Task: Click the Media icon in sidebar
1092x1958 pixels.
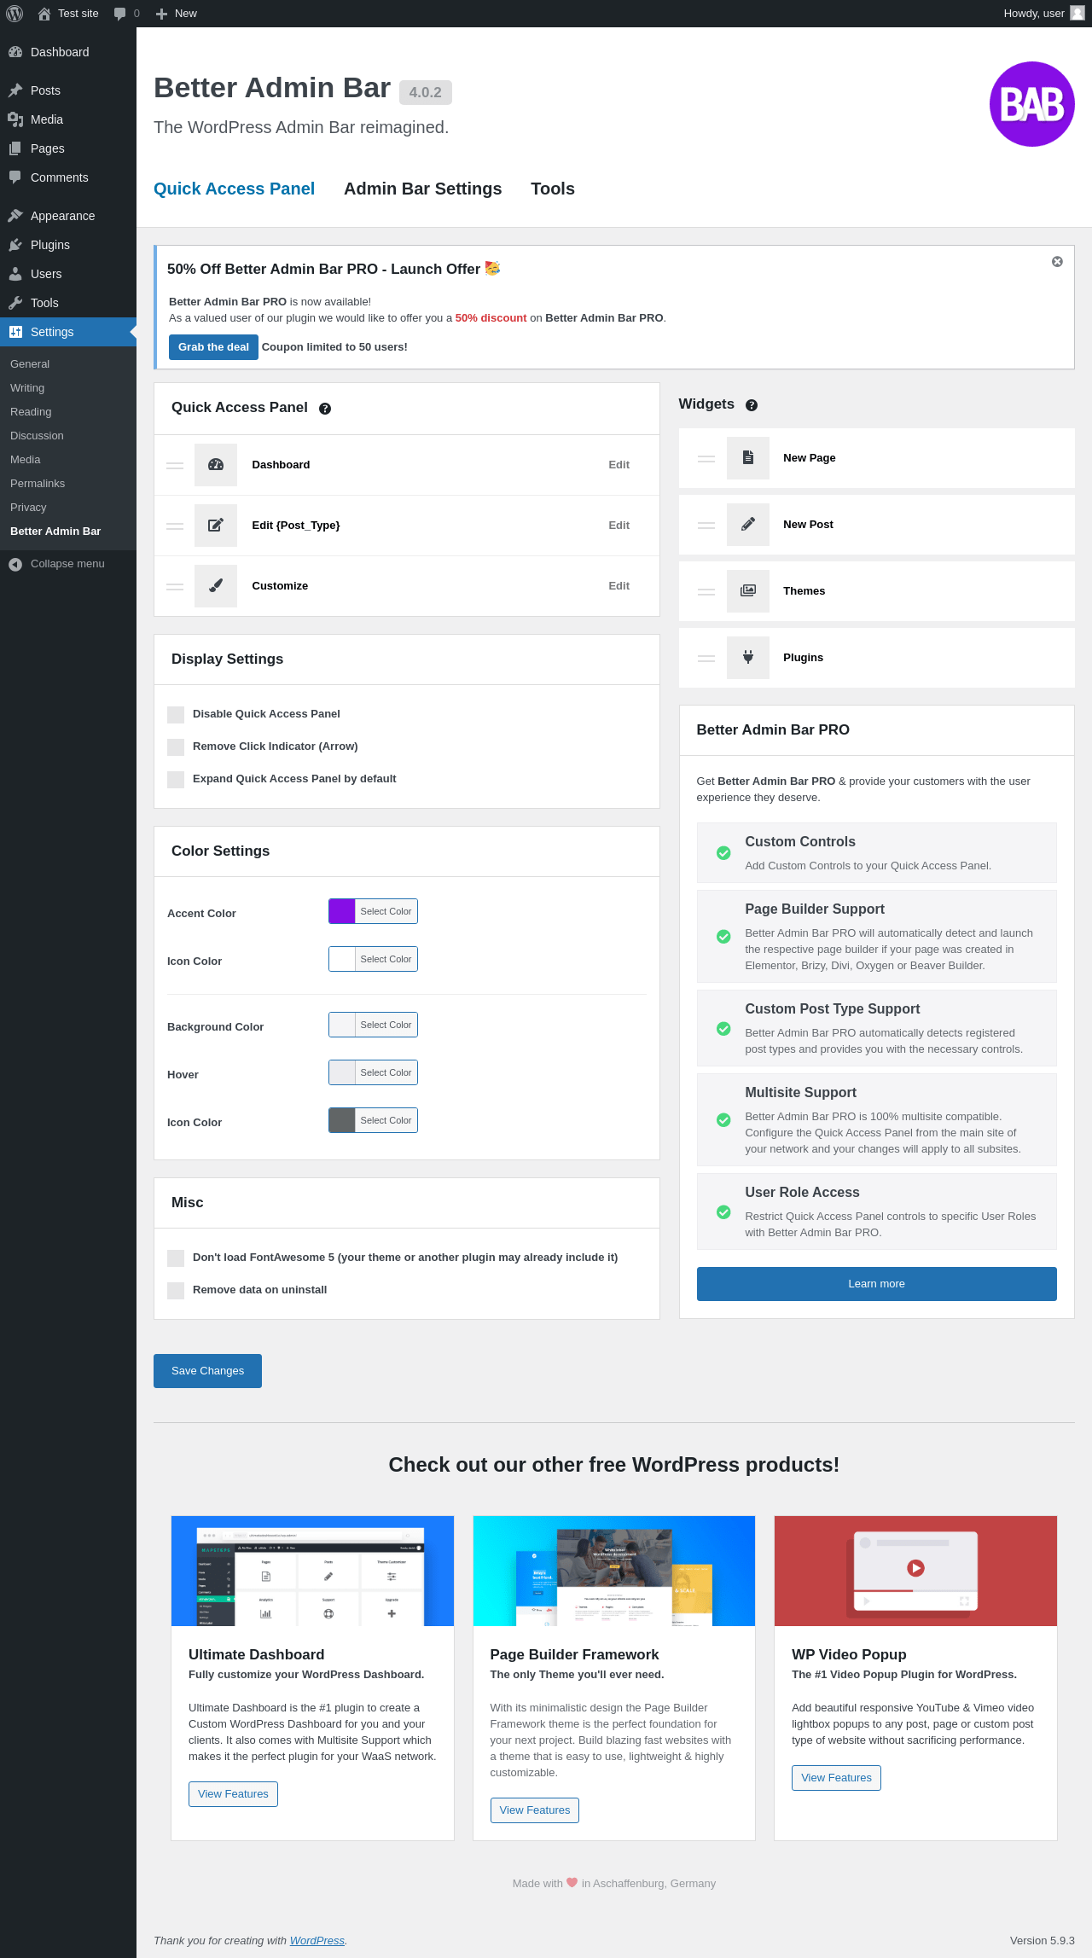Action: click(x=15, y=119)
